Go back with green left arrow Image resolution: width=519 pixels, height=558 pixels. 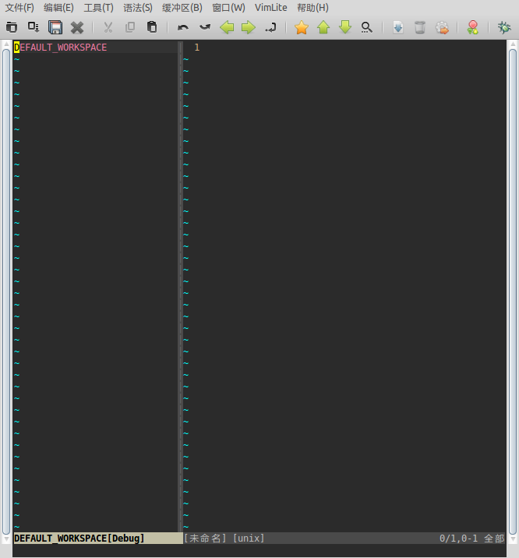(227, 27)
